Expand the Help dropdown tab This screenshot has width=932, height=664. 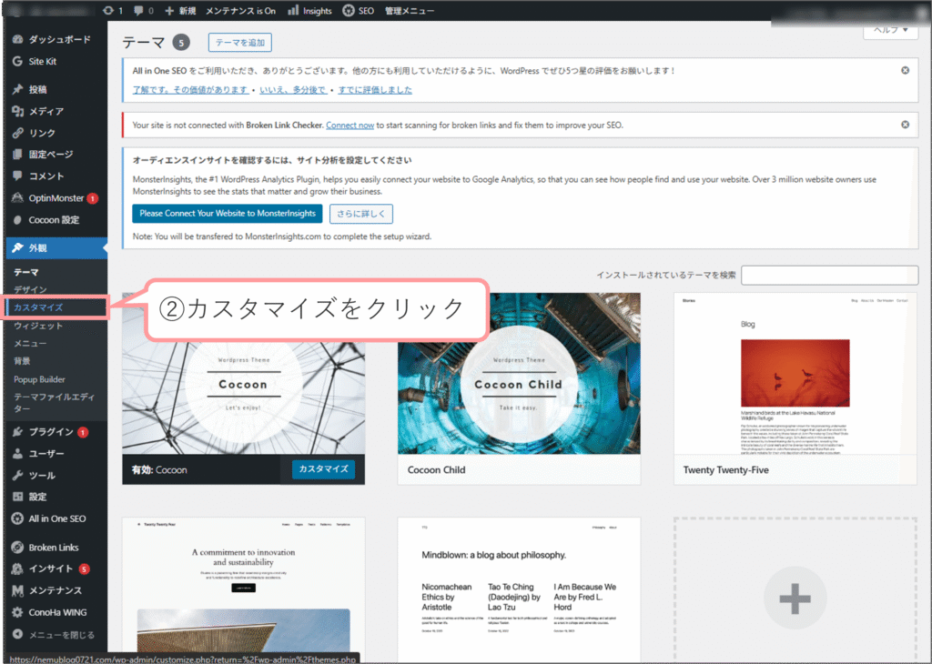890,30
